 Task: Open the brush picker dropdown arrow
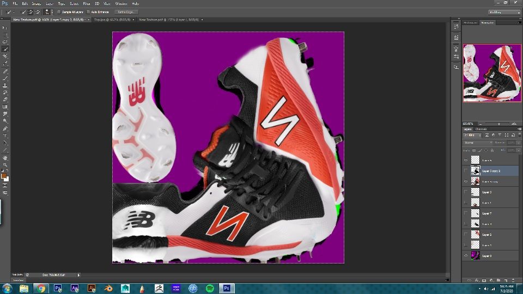click(52, 12)
